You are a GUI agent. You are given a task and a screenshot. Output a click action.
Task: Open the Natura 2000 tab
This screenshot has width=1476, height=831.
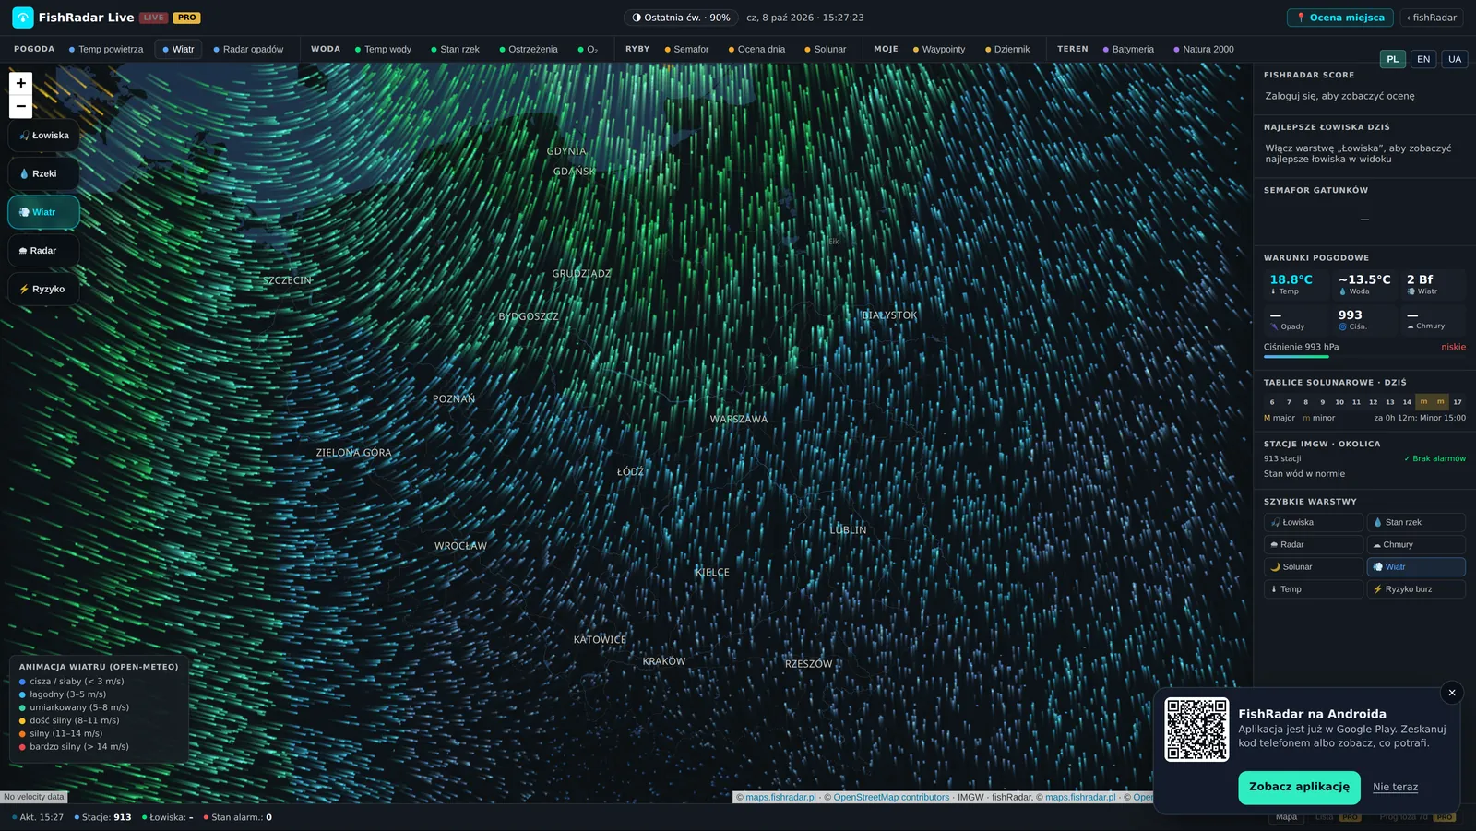(1204, 49)
